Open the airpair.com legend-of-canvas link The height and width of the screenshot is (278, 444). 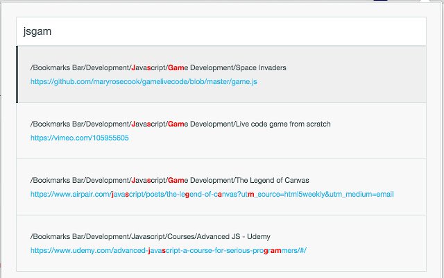click(x=212, y=195)
